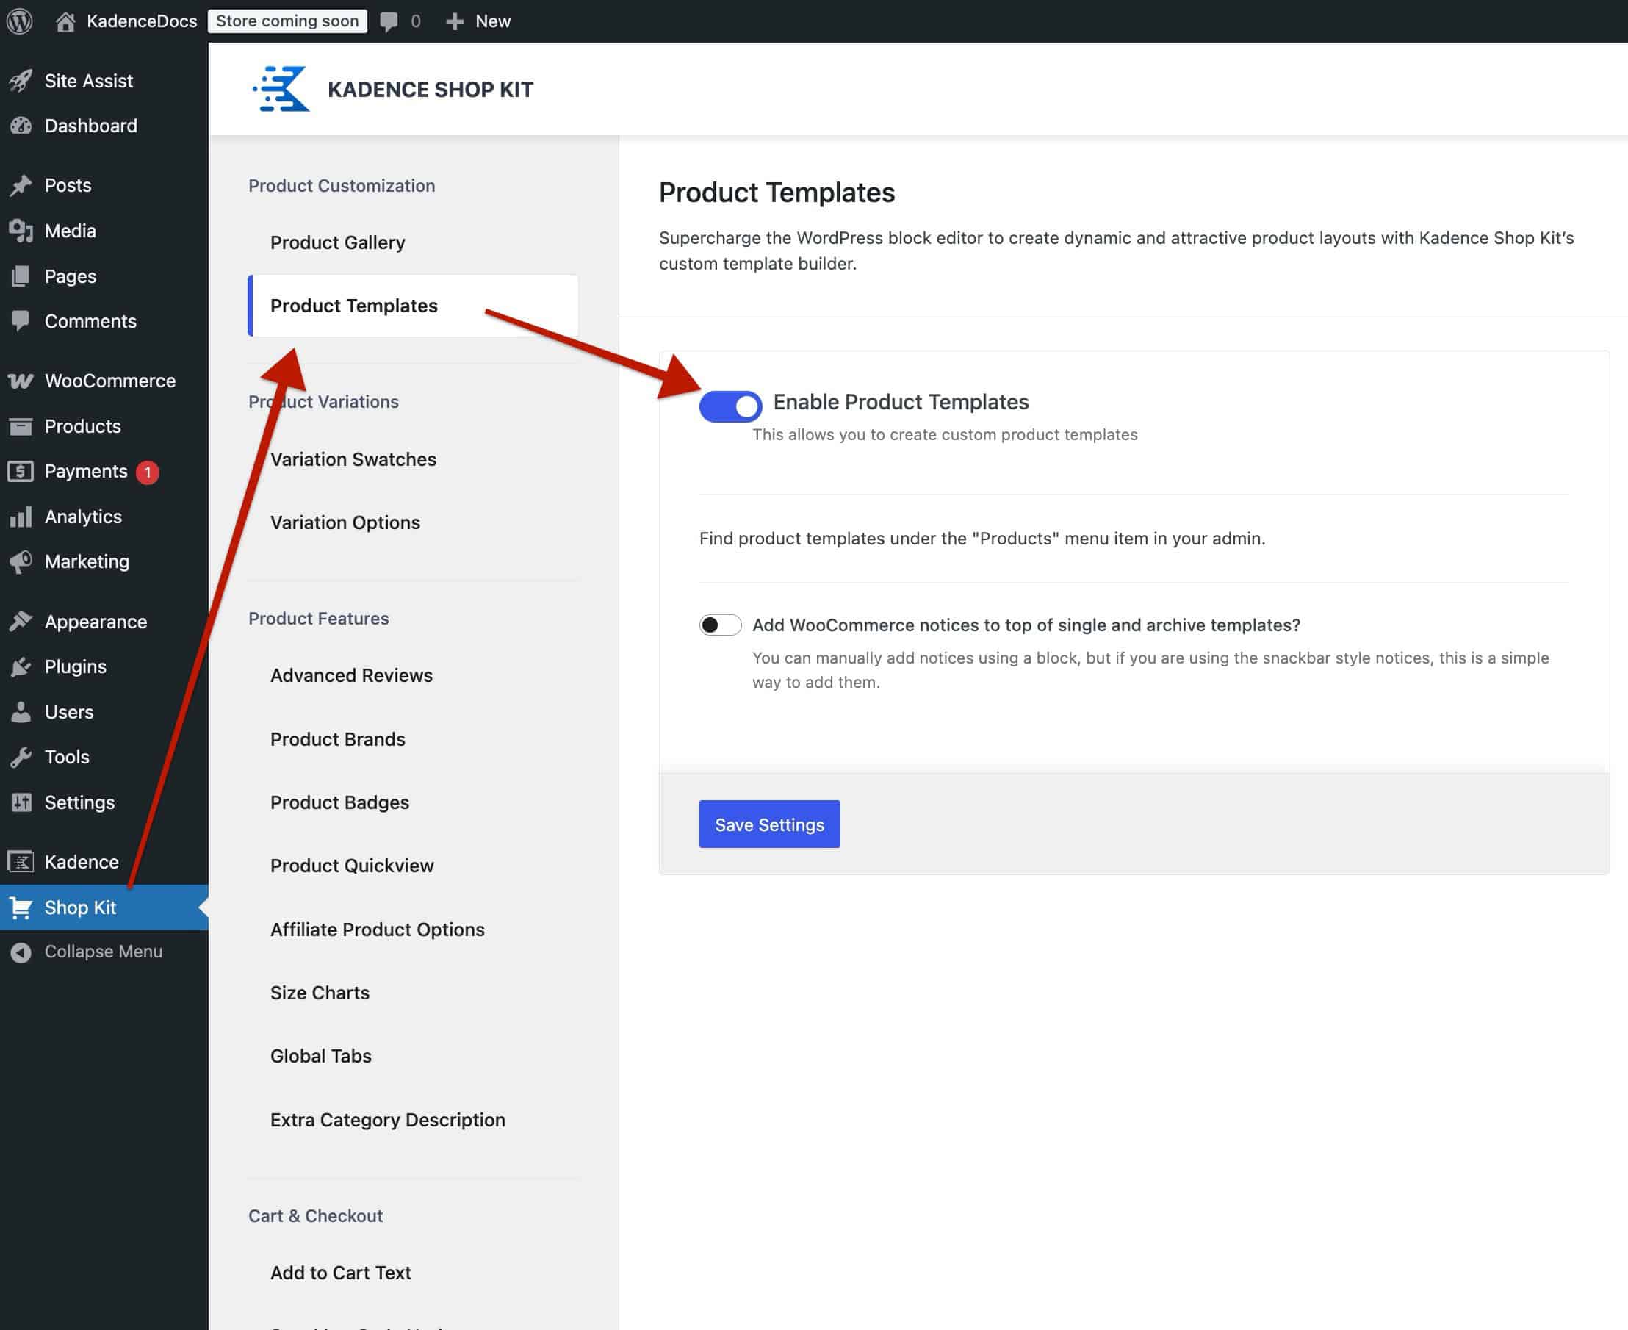Open Payments with the notification badge
The height and width of the screenshot is (1330, 1628).
point(86,471)
